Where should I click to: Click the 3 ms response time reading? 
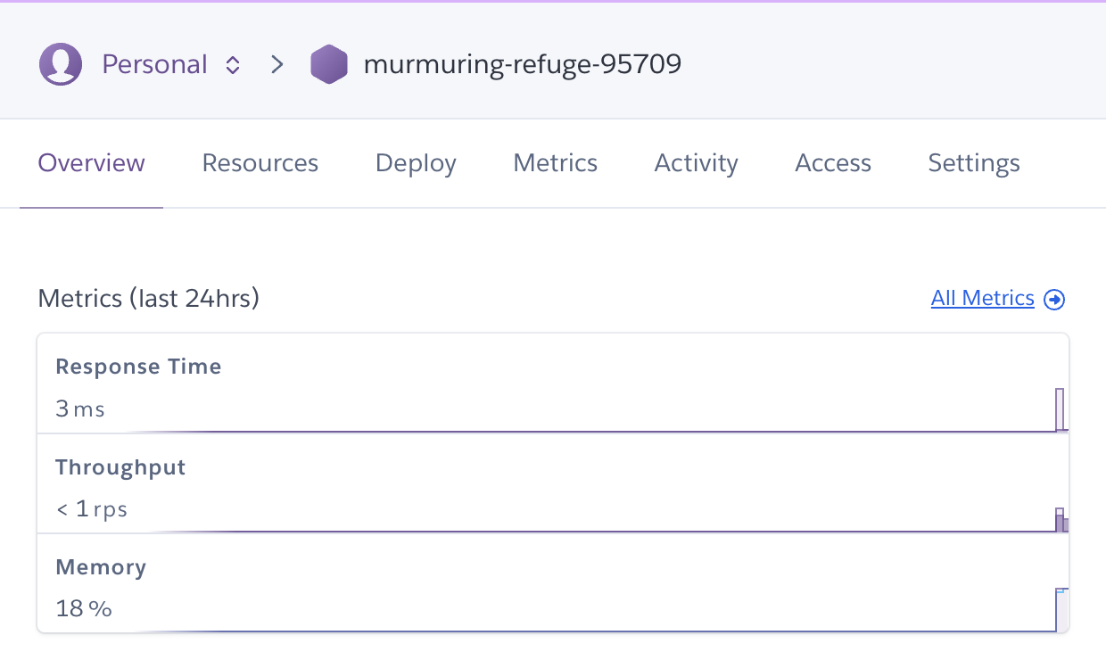click(x=80, y=408)
